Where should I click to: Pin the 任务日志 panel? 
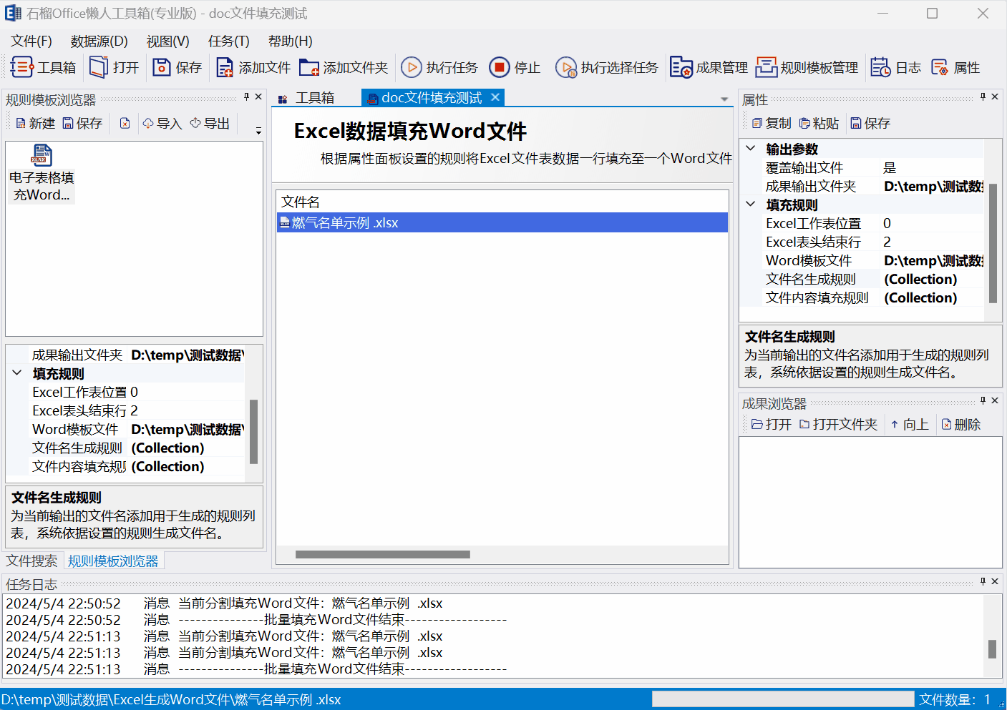(983, 581)
